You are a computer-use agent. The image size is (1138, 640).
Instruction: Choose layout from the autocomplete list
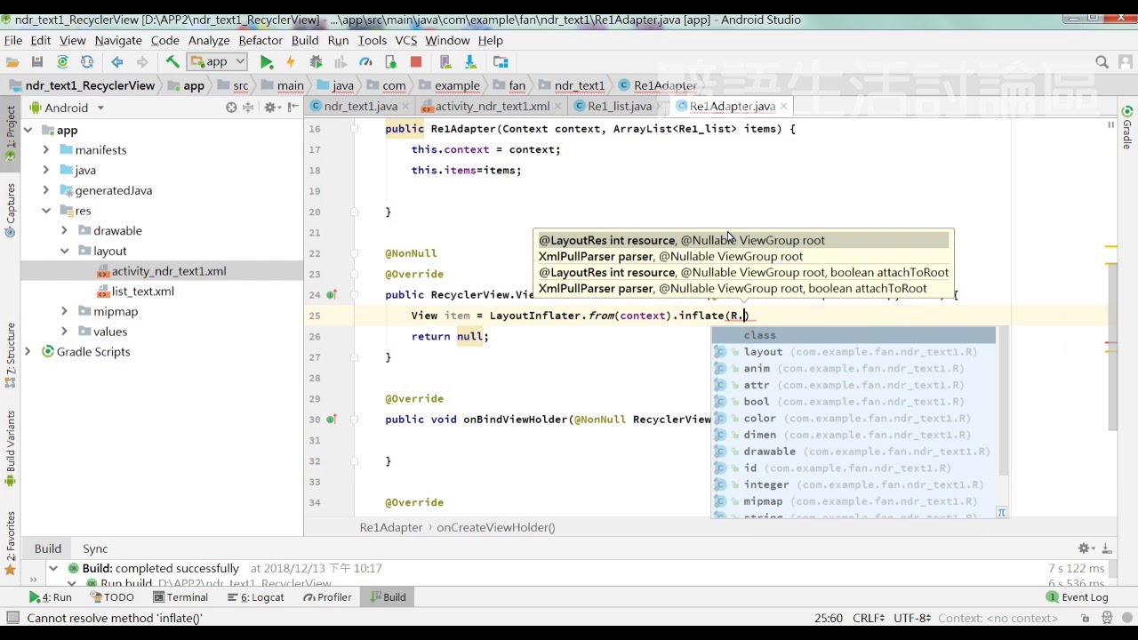click(x=853, y=352)
